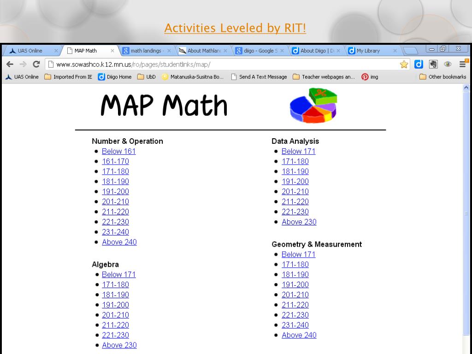Open Geometry & Measurement Below 171 link
472x354 pixels.
click(x=298, y=254)
